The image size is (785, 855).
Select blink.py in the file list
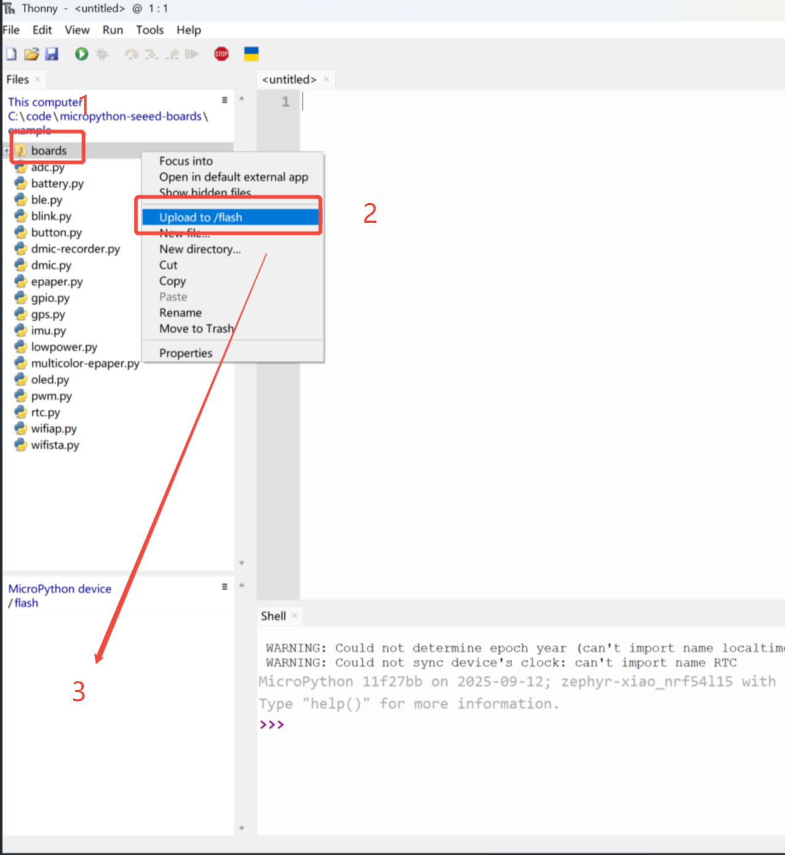[51, 216]
